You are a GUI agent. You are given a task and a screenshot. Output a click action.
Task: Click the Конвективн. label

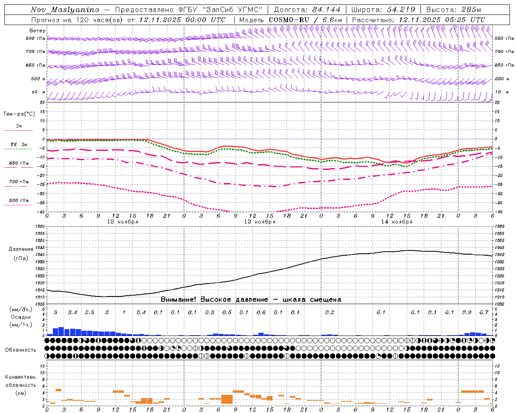point(21,378)
